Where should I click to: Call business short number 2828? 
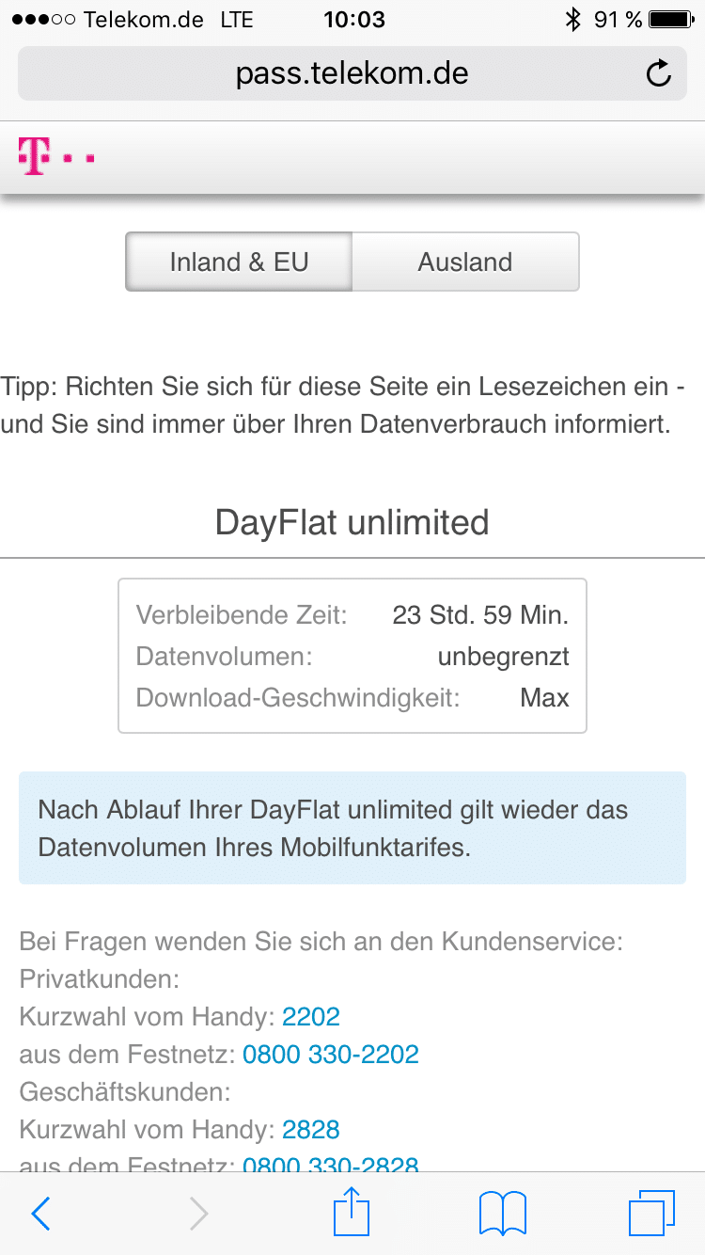tap(311, 1129)
